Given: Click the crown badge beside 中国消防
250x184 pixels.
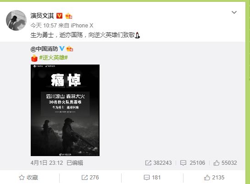Looking at the screenshot, I should (x=70, y=49).
